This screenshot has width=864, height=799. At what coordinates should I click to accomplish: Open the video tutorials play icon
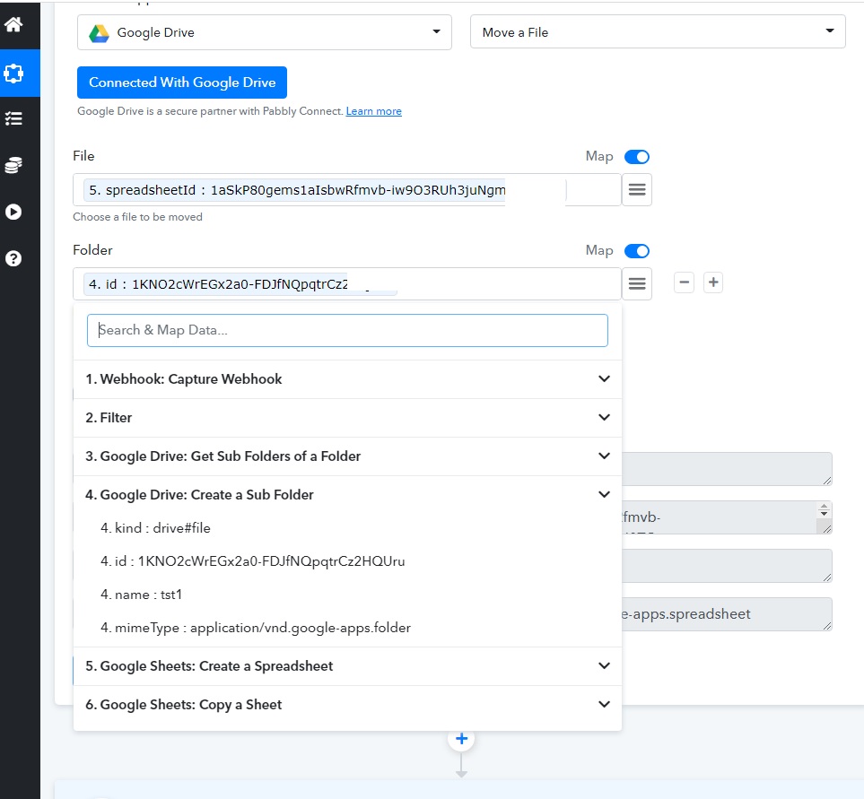click(13, 212)
